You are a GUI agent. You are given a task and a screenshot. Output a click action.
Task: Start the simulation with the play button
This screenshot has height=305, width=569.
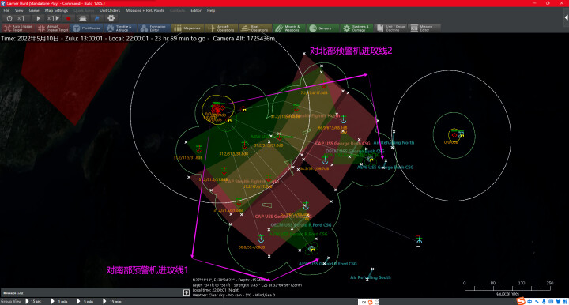tap(38, 18)
